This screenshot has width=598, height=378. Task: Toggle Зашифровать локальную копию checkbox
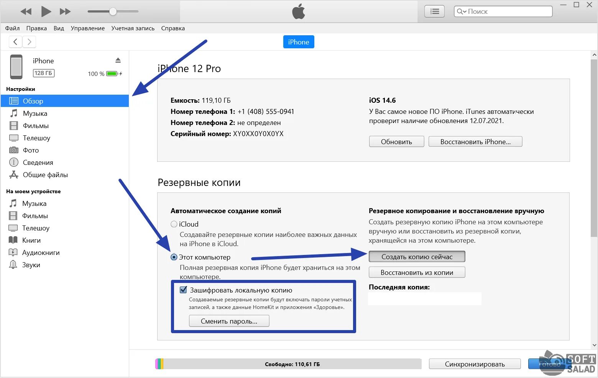click(x=184, y=290)
